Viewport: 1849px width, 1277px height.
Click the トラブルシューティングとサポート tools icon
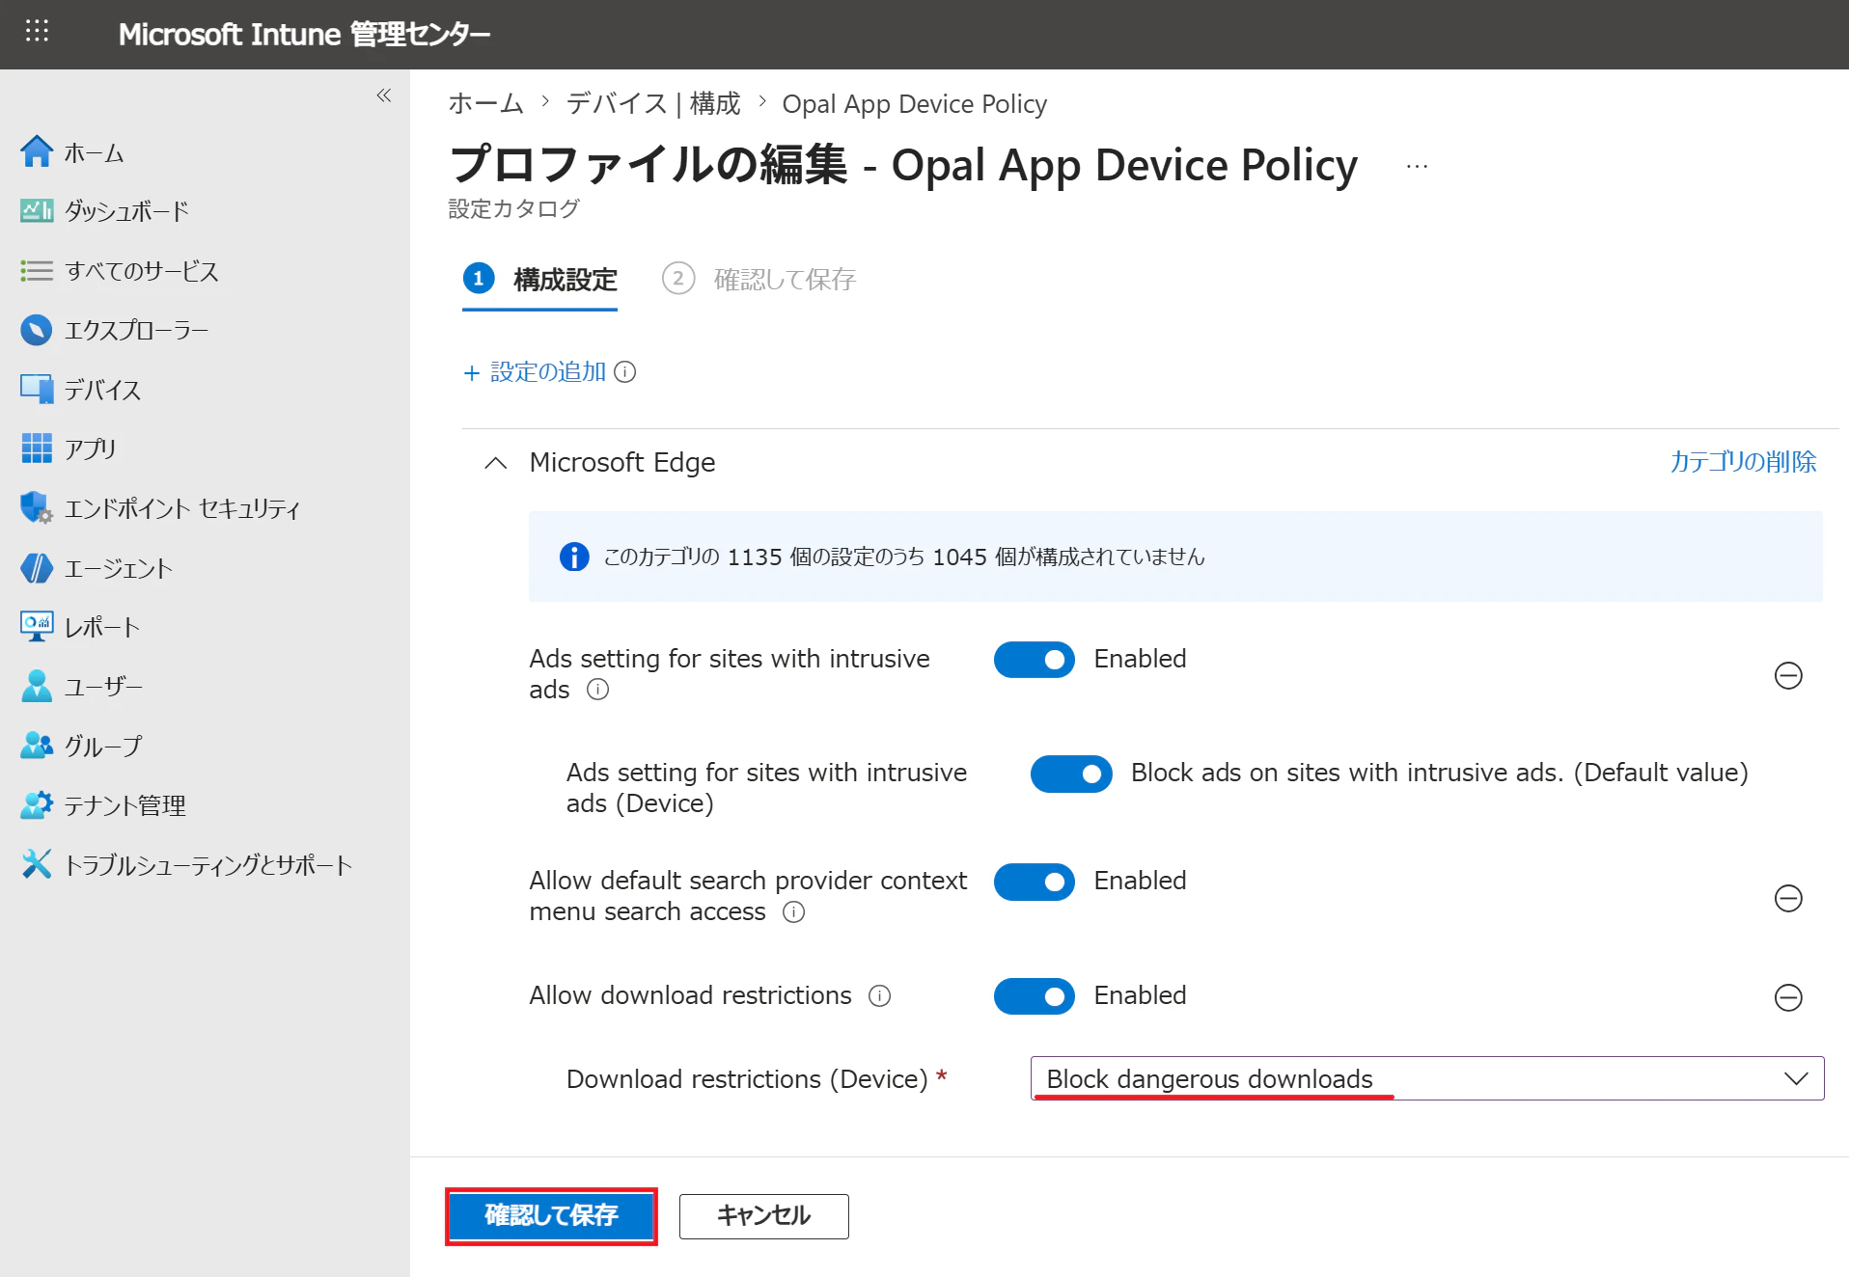pos(37,863)
